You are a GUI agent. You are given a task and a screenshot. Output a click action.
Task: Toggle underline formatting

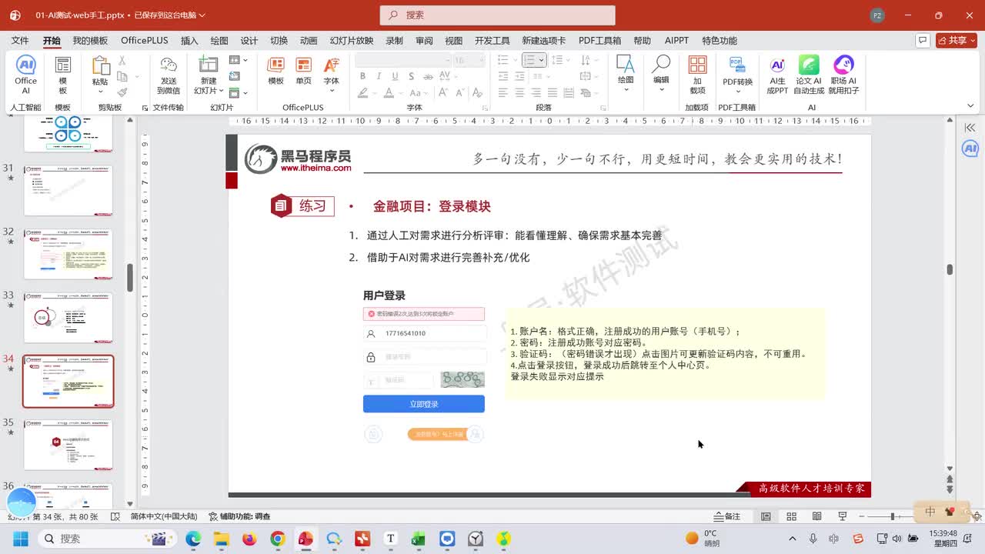(x=395, y=76)
